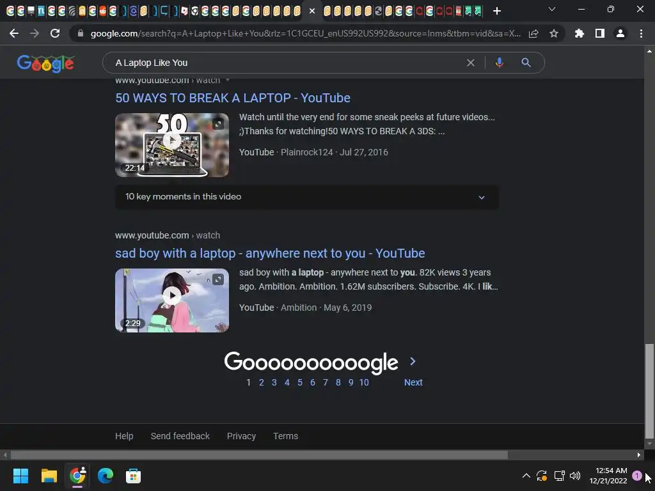The width and height of the screenshot is (655, 491).
Task: Open the Chrome extensions puzzle icon
Action: [580, 33]
